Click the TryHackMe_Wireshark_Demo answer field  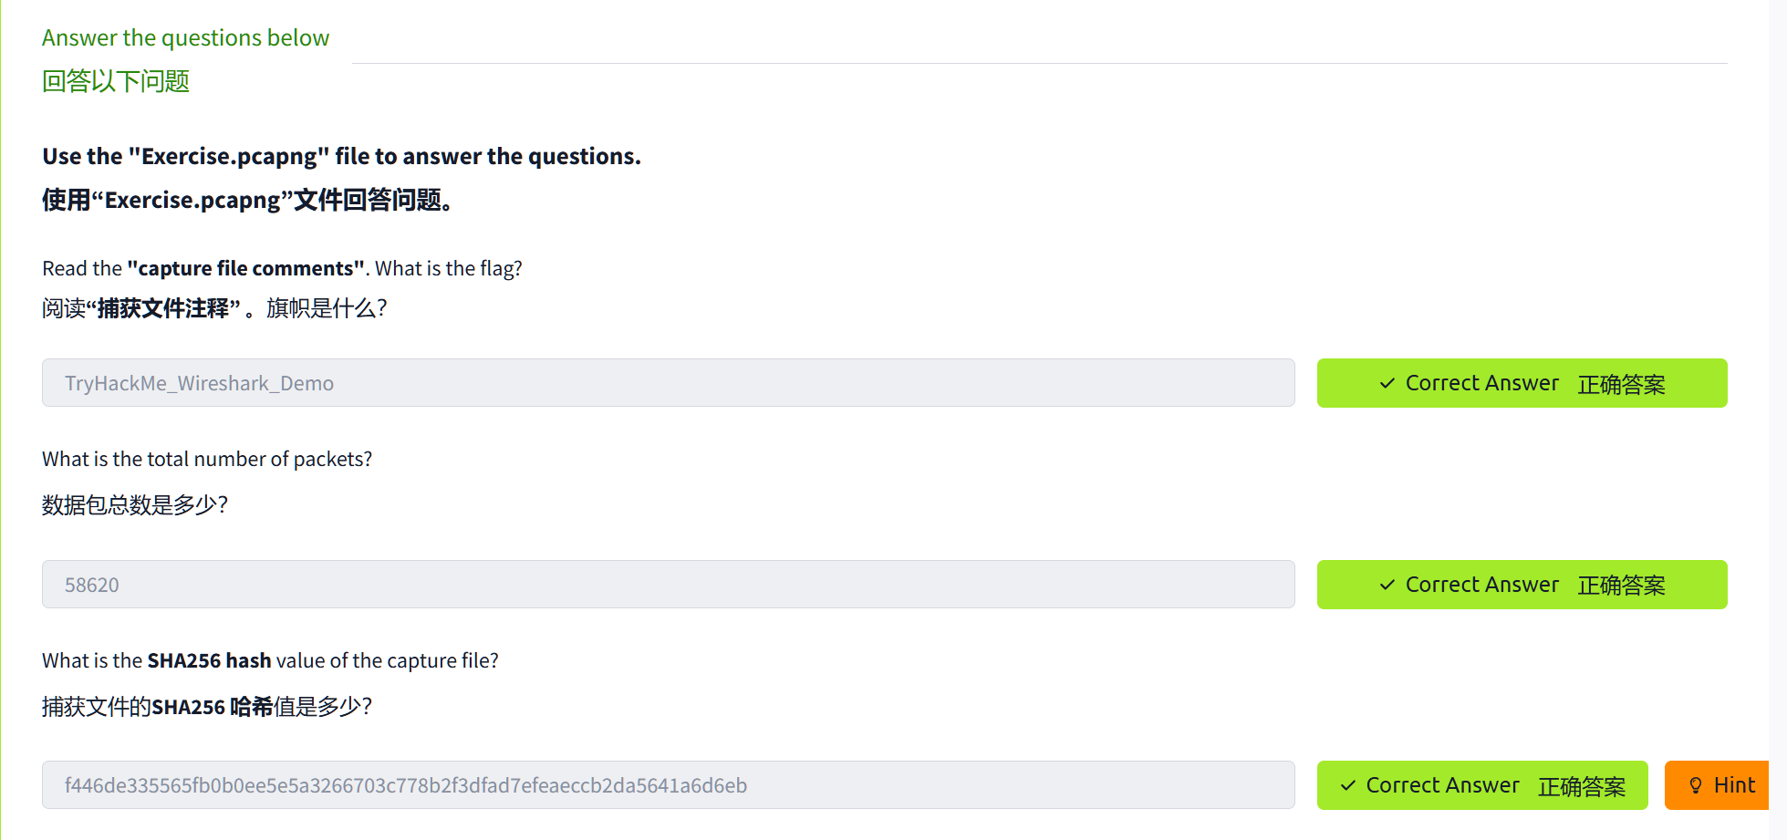668,383
